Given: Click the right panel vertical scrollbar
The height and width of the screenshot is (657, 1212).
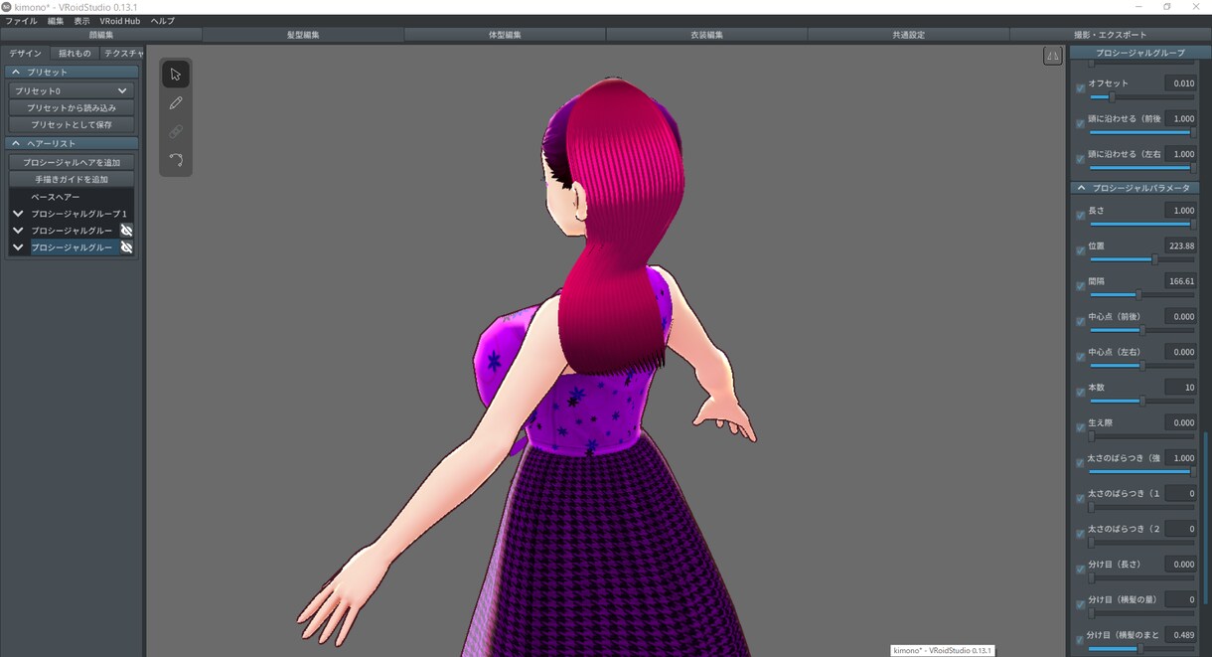Looking at the screenshot, I should click(1206, 517).
